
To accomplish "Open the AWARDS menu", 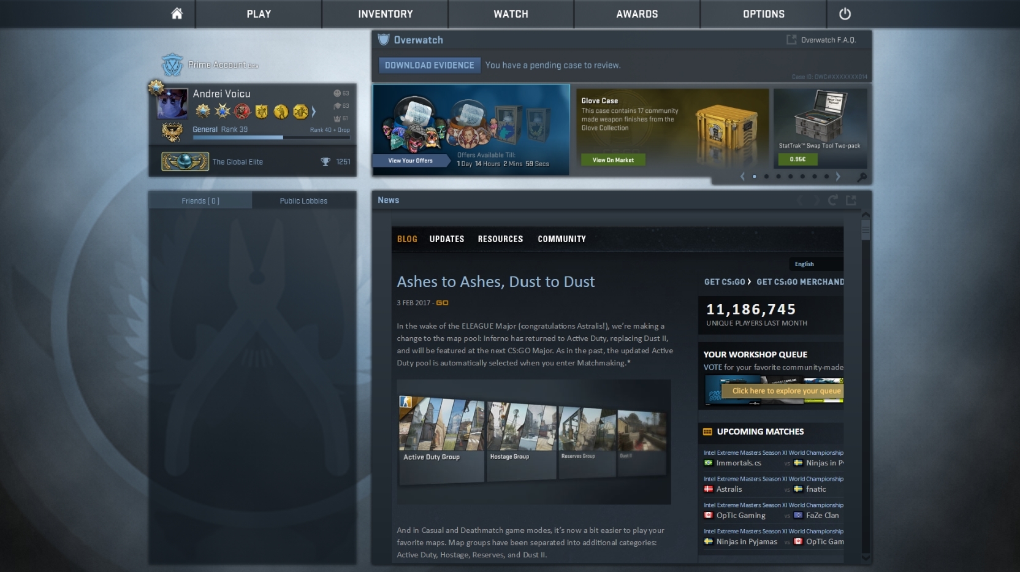I will 637,14.
